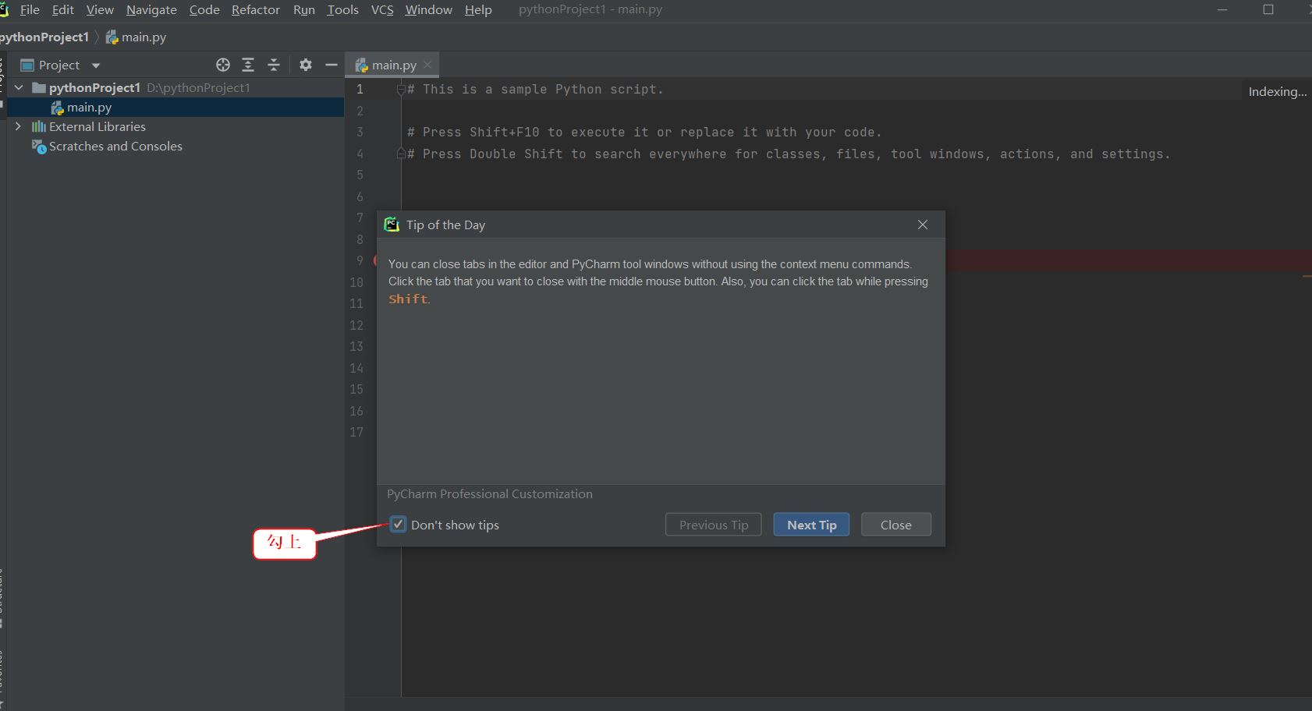The height and width of the screenshot is (711, 1312).
Task: Switch to the main.py editor tab
Action: 393,65
